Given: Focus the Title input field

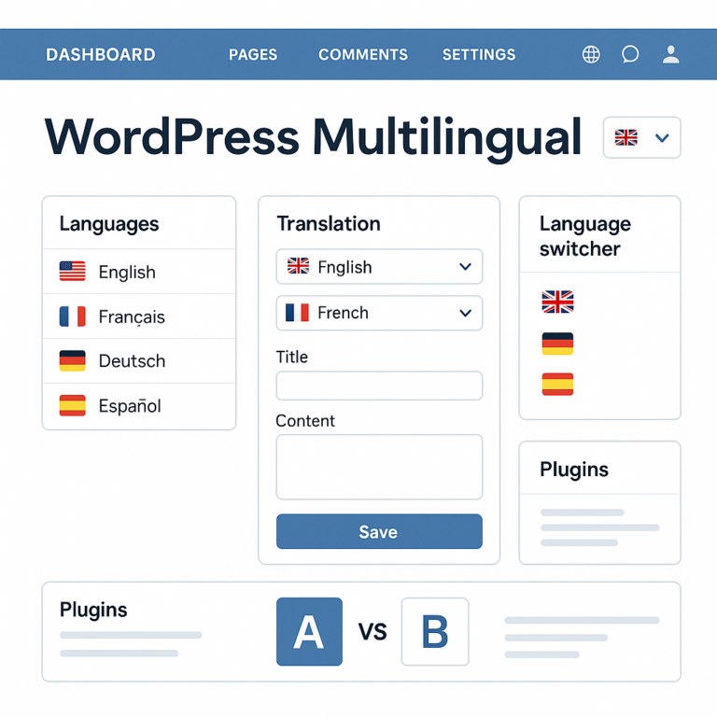Looking at the screenshot, I should [x=379, y=386].
